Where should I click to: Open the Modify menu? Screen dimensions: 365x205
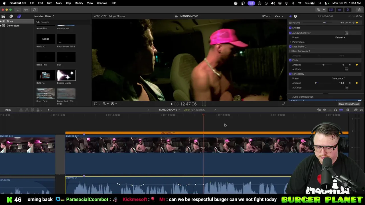point(79,3)
